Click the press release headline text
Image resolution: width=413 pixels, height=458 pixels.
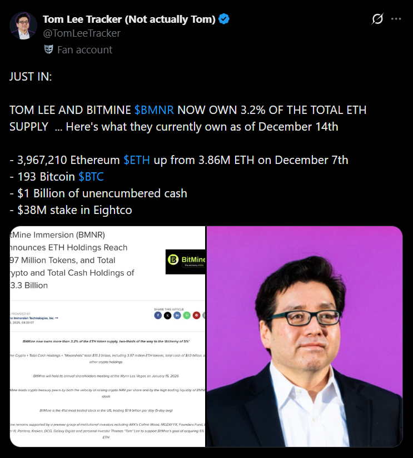point(72,260)
